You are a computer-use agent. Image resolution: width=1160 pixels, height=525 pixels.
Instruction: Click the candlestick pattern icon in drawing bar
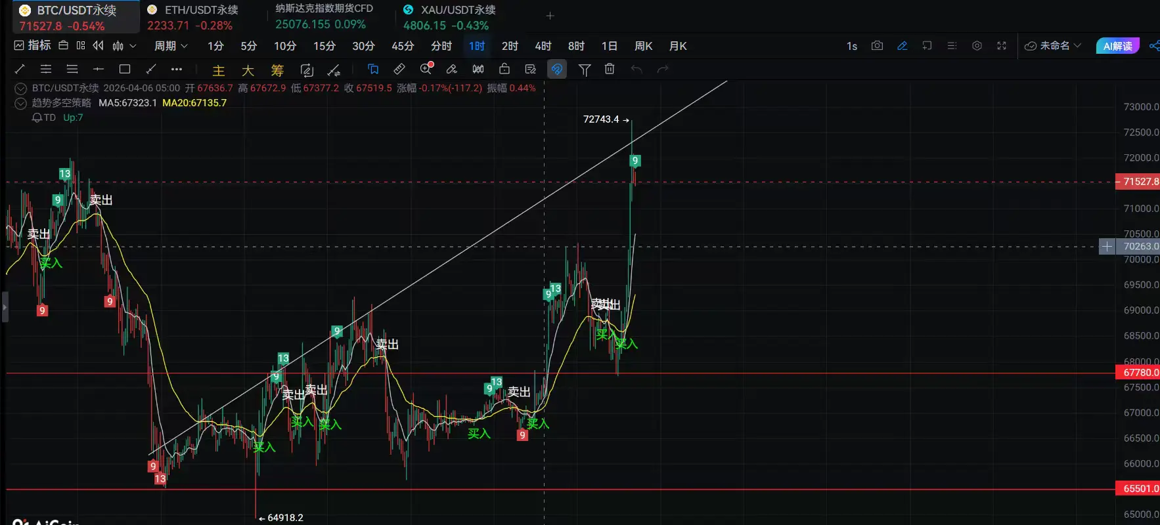tap(478, 69)
